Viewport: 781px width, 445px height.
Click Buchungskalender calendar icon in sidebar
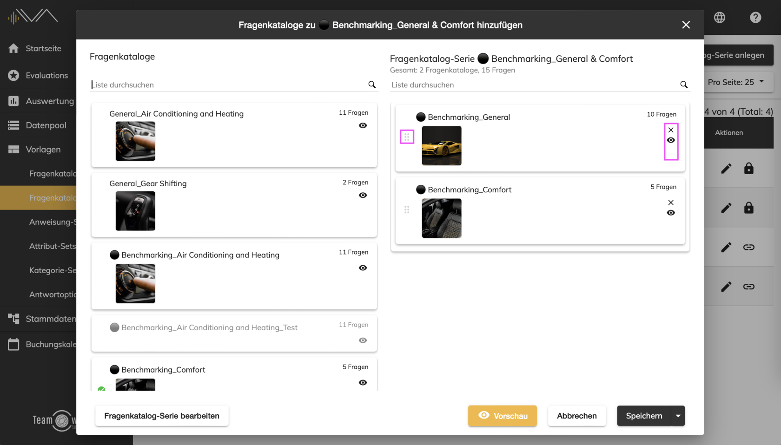[x=13, y=344]
